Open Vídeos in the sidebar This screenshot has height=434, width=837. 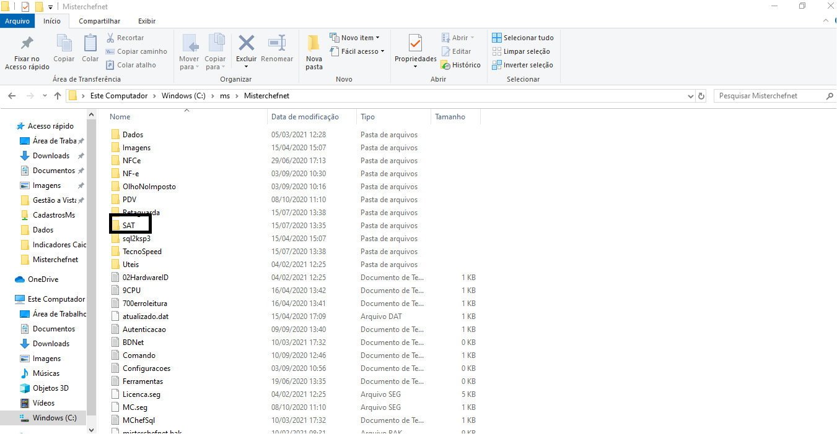coord(43,403)
